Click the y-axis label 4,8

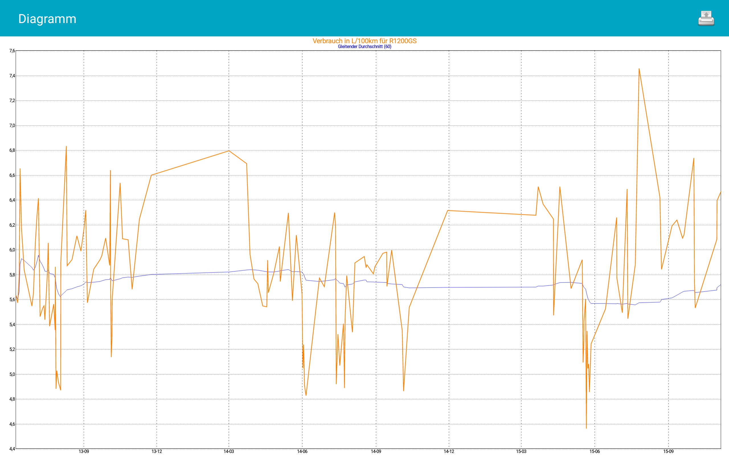pyautogui.click(x=12, y=399)
